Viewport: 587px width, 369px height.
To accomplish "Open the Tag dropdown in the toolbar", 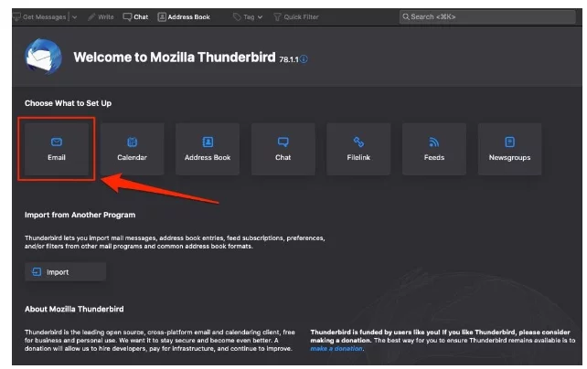I will (248, 16).
